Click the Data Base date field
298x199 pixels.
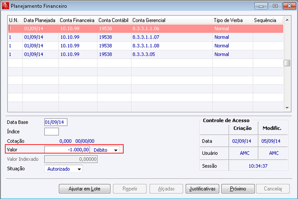coord(56,122)
